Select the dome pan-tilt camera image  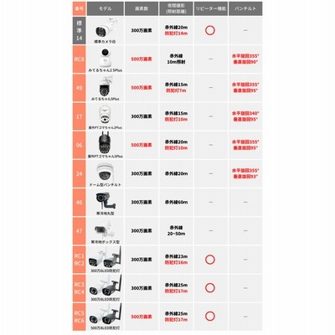tap(105, 172)
